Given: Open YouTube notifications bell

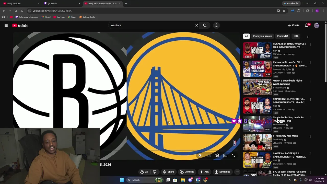Looking at the screenshot, I should coord(307,25).
